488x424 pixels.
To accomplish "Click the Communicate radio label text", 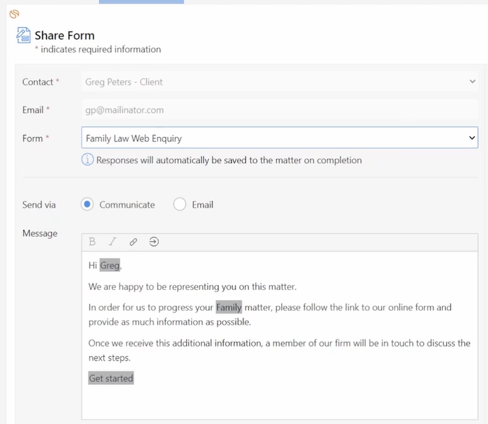I will pos(127,205).
